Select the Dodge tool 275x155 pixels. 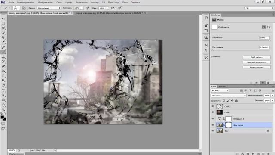pos(3,81)
